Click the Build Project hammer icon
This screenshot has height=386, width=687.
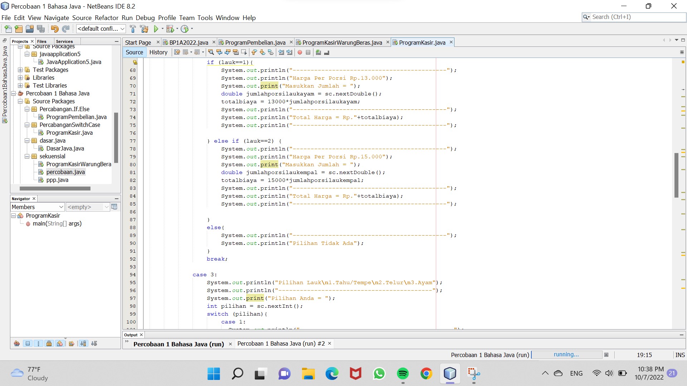(133, 29)
